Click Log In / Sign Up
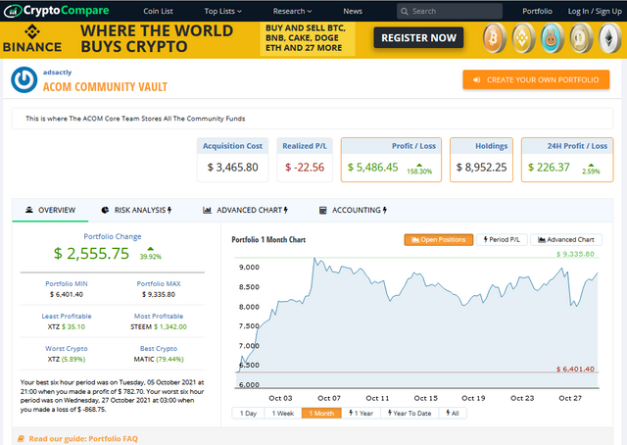Viewport: 627px width, 445px height. coord(595,11)
